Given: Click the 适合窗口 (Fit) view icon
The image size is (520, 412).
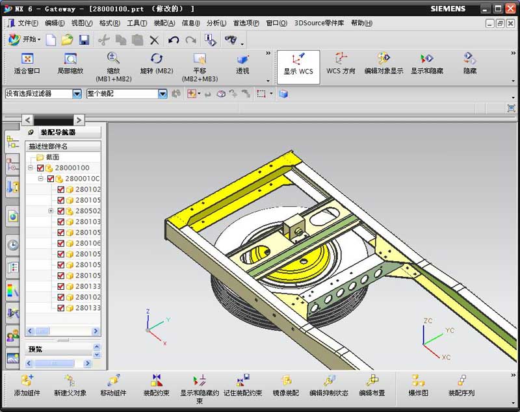Looking at the screenshot, I should 27,59.
